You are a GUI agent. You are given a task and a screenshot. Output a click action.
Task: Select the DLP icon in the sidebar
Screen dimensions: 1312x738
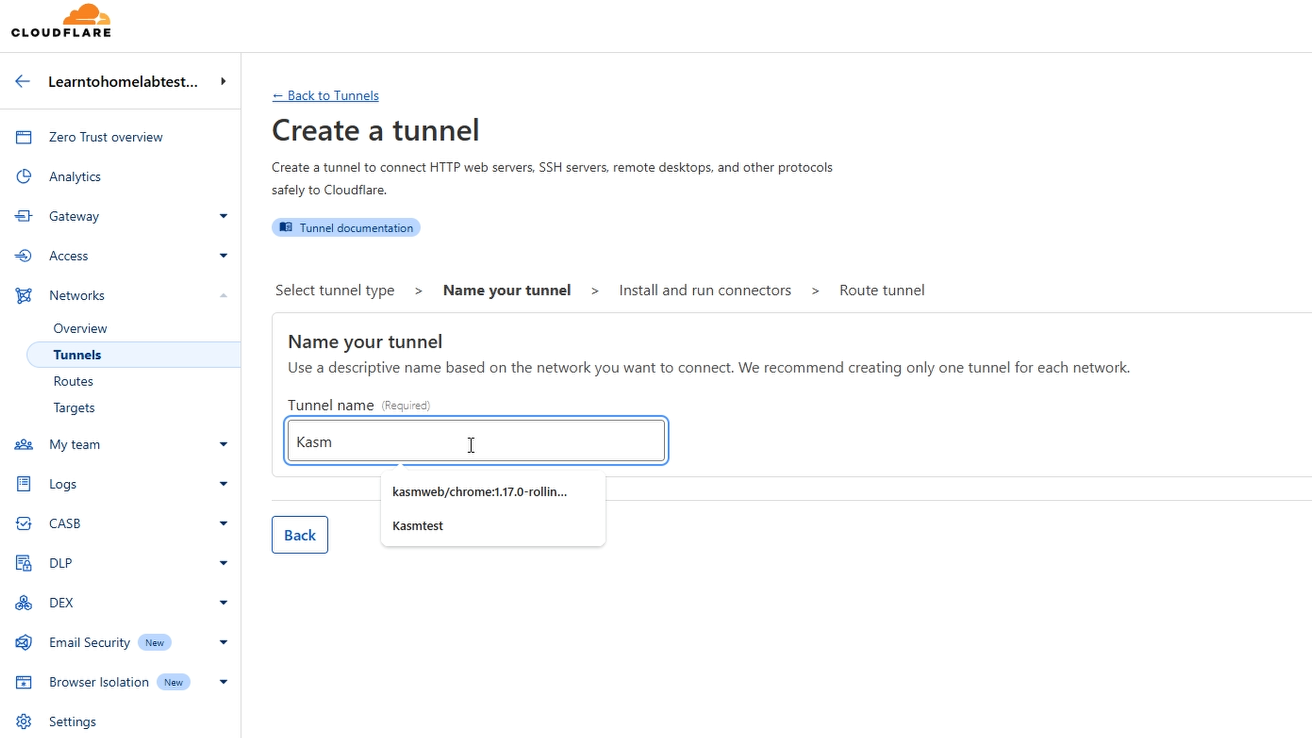click(x=24, y=563)
